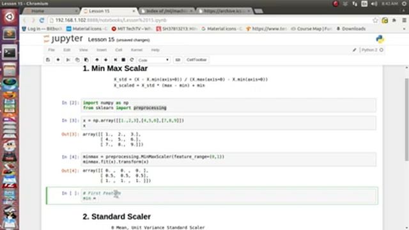This screenshot has width=409, height=230.
Task: Run cell and select below icon
Action: [116, 59]
